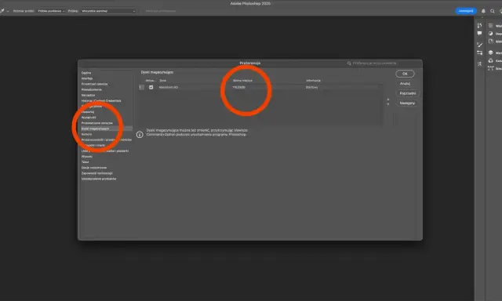Select Zapowiedzi technologii category

(x=96, y=173)
